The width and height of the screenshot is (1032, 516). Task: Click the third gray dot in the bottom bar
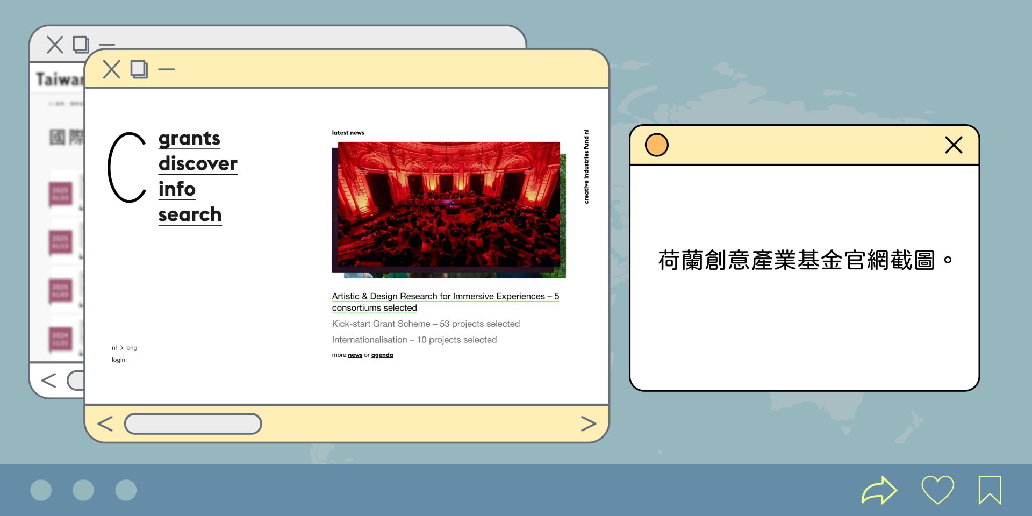coord(125,490)
